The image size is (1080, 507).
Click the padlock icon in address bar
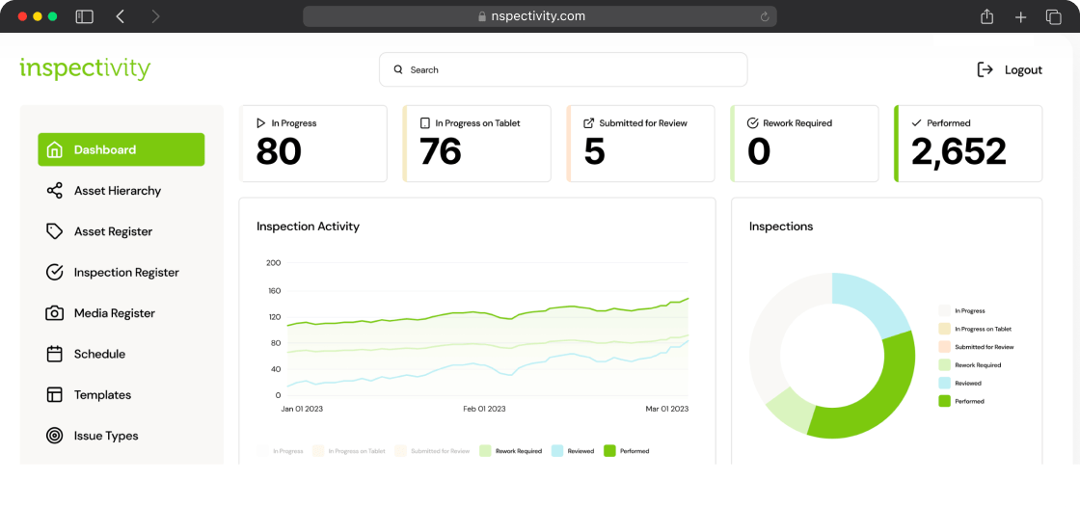(482, 16)
